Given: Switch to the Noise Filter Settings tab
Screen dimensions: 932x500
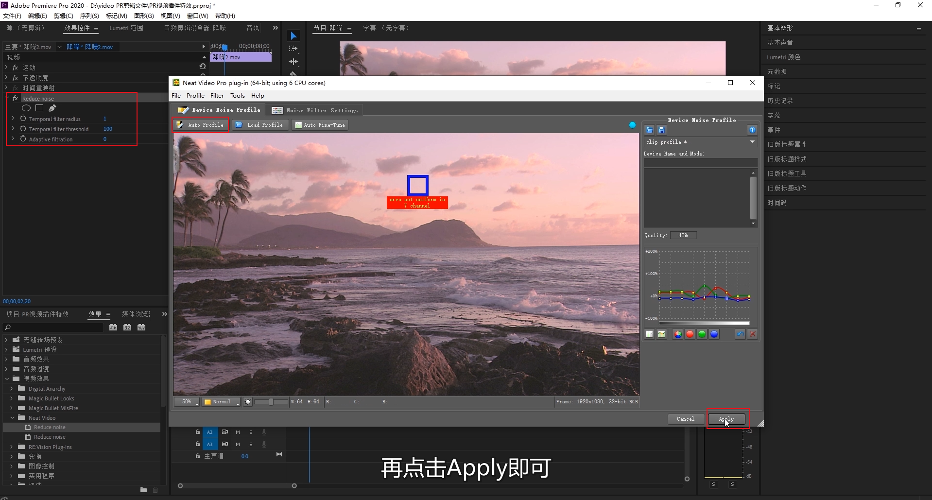Looking at the screenshot, I should (x=315, y=110).
